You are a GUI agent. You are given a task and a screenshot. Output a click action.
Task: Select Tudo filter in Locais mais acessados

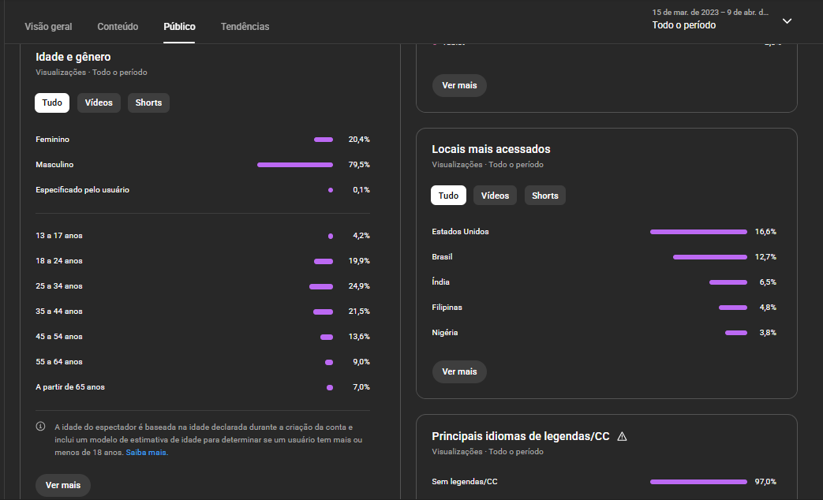pos(448,196)
